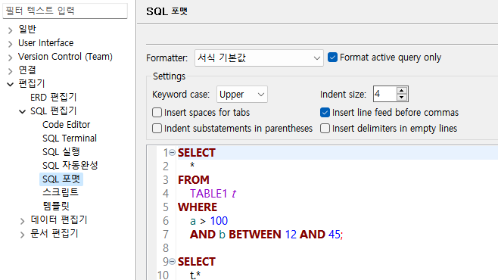The width and height of the screenshot is (498, 280).
Task: Open SQL 자동완성 preferences page
Action: [x=70, y=166]
